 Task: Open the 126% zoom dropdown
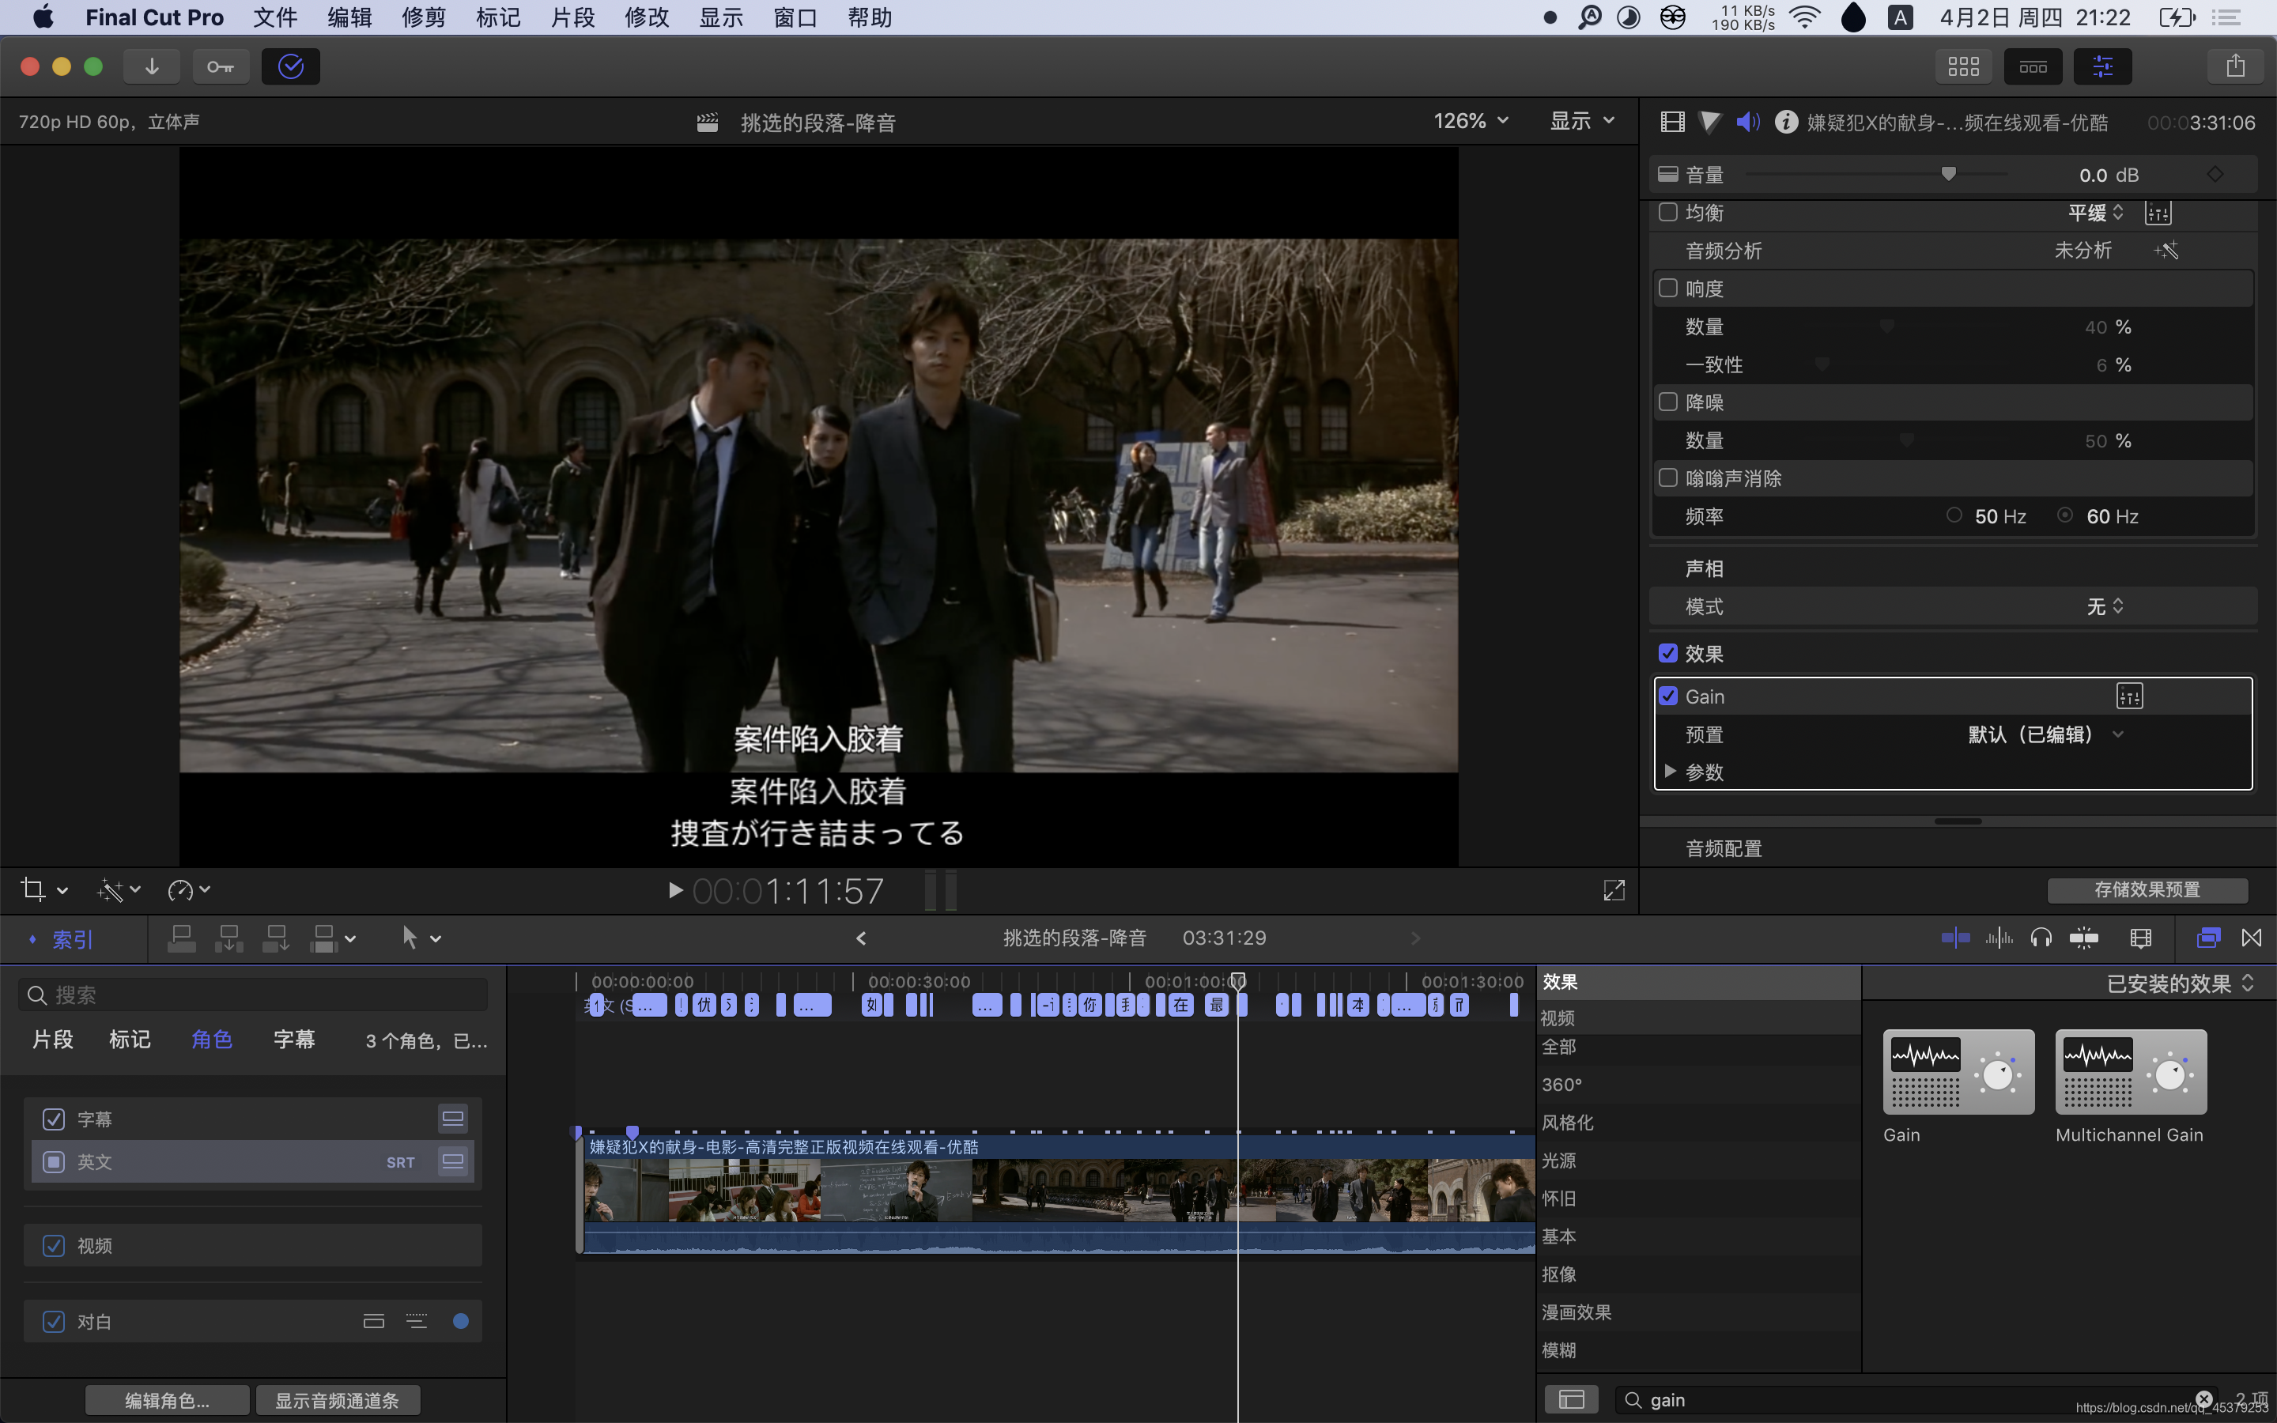1471,122
